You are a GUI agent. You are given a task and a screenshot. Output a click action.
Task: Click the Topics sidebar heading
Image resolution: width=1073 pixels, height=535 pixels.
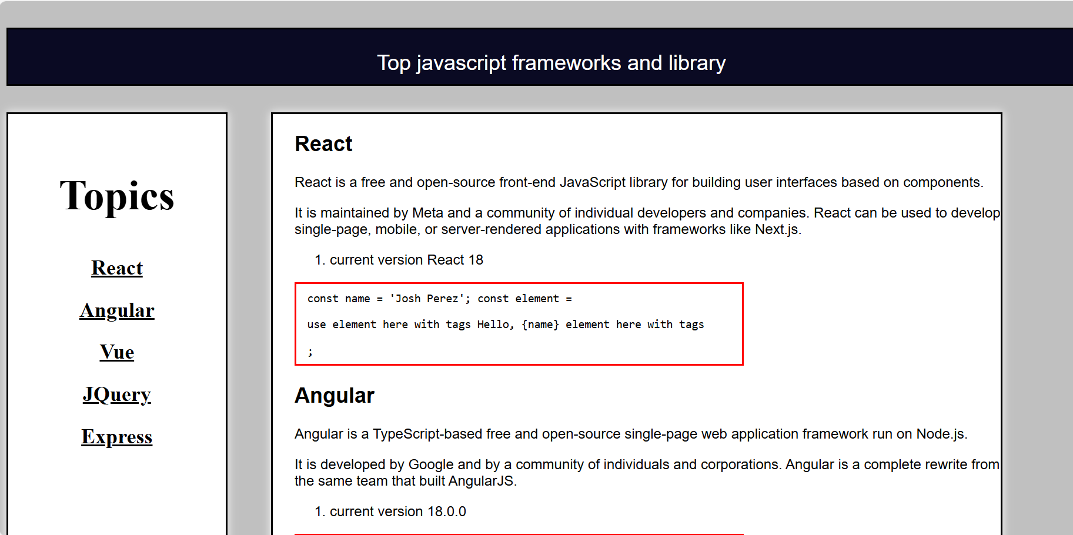[x=117, y=196]
